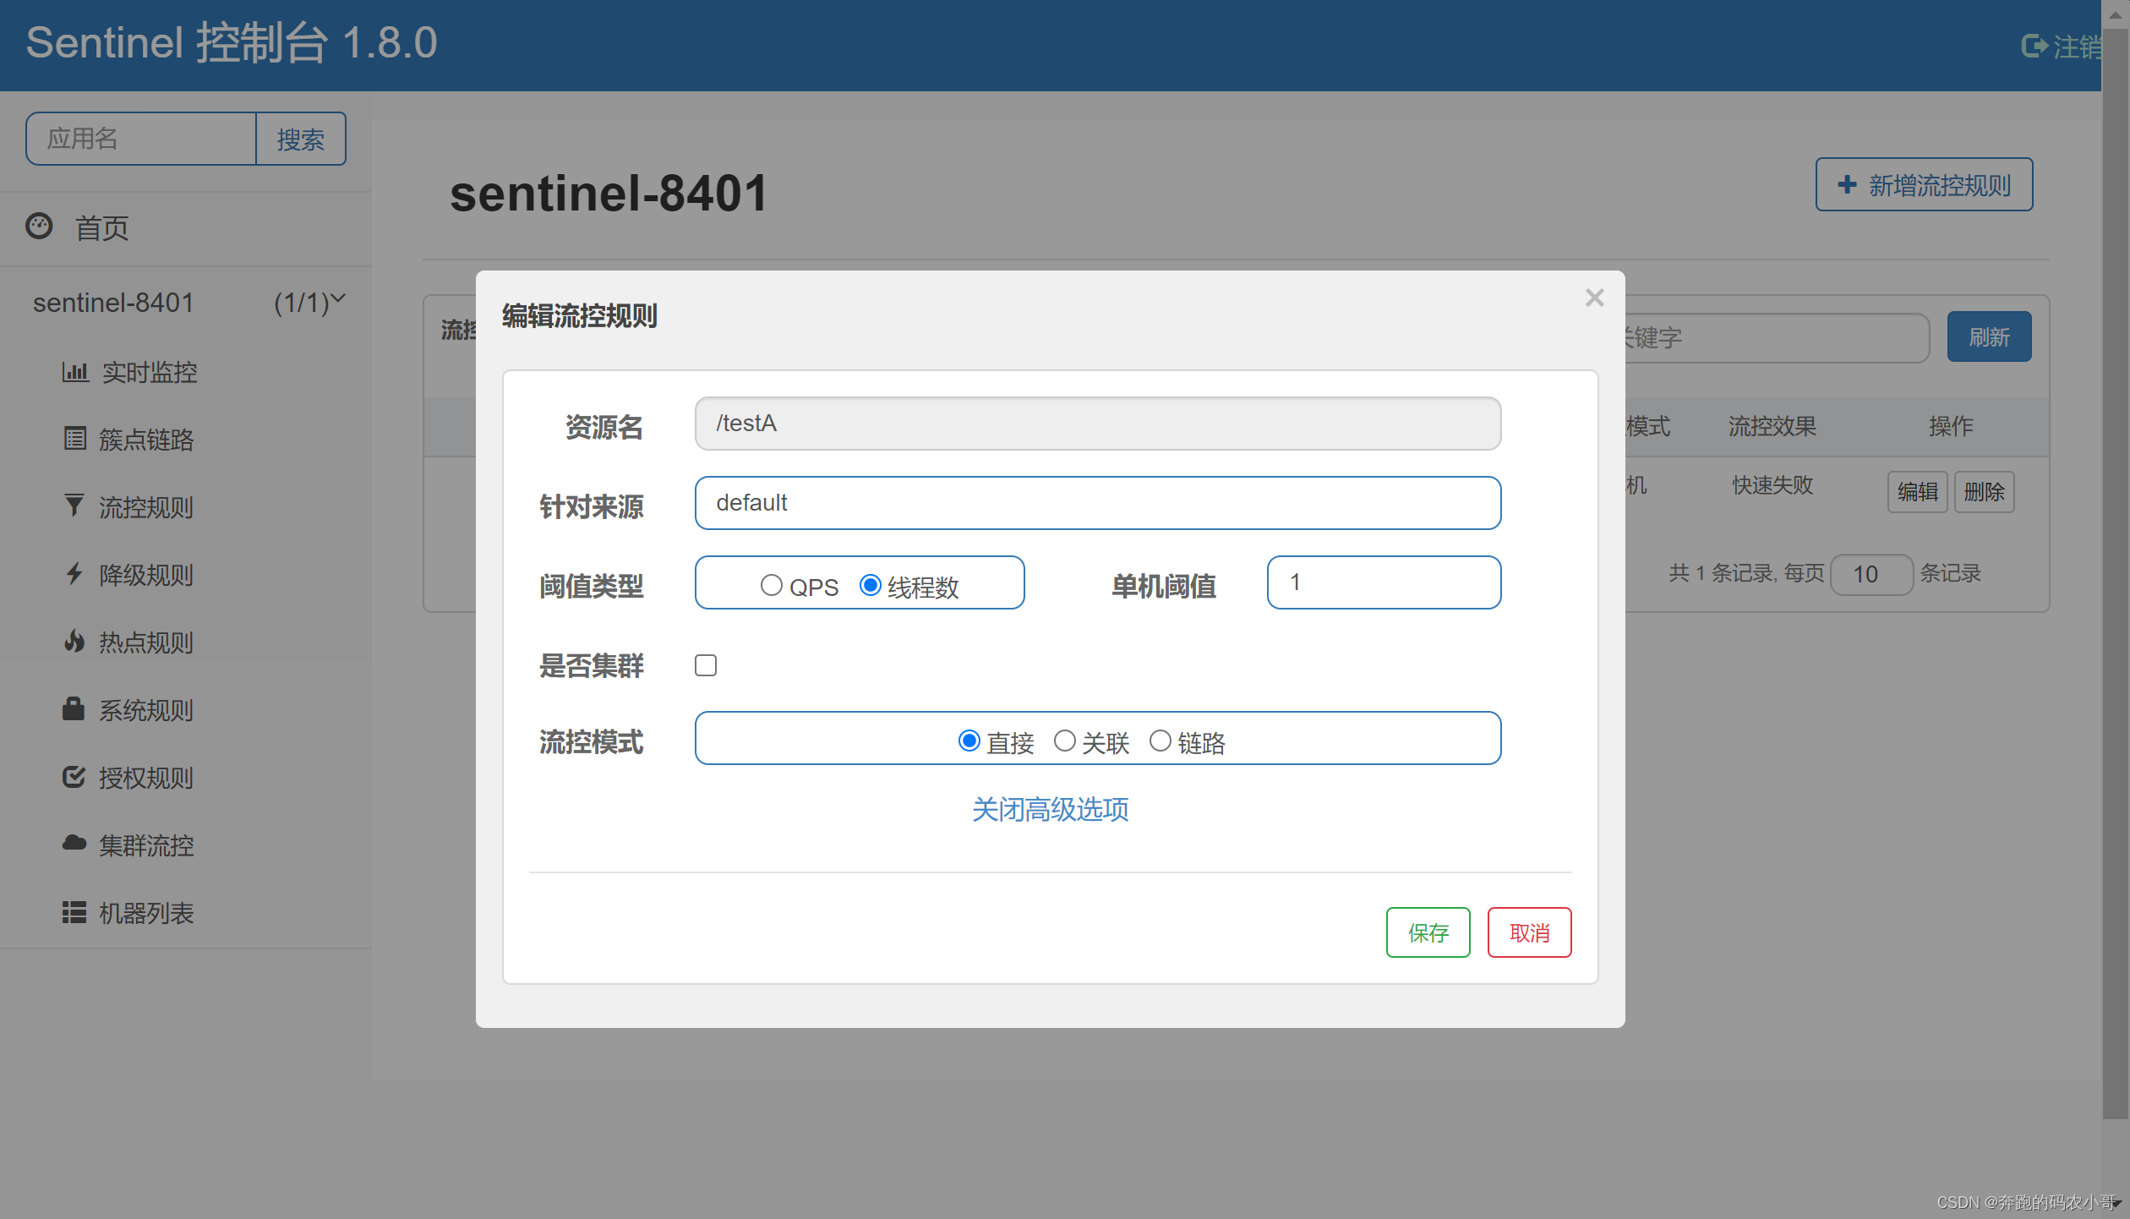Screen dimensions: 2130x1219
Task: Click the vertical page scrollbar
Action: point(2116,575)
